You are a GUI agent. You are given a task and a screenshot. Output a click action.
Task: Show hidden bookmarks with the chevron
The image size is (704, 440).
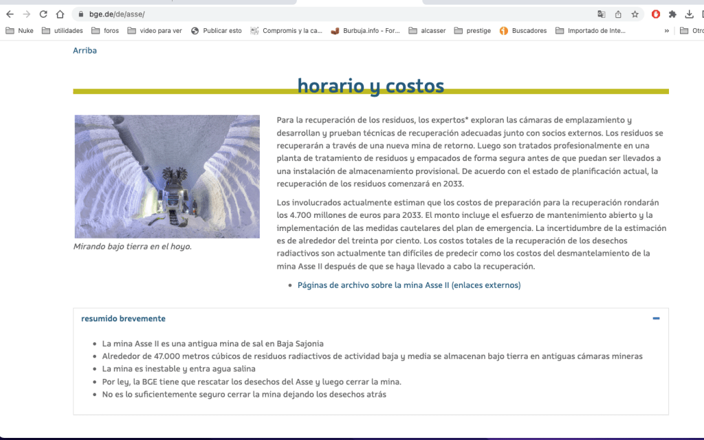tap(666, 30)
